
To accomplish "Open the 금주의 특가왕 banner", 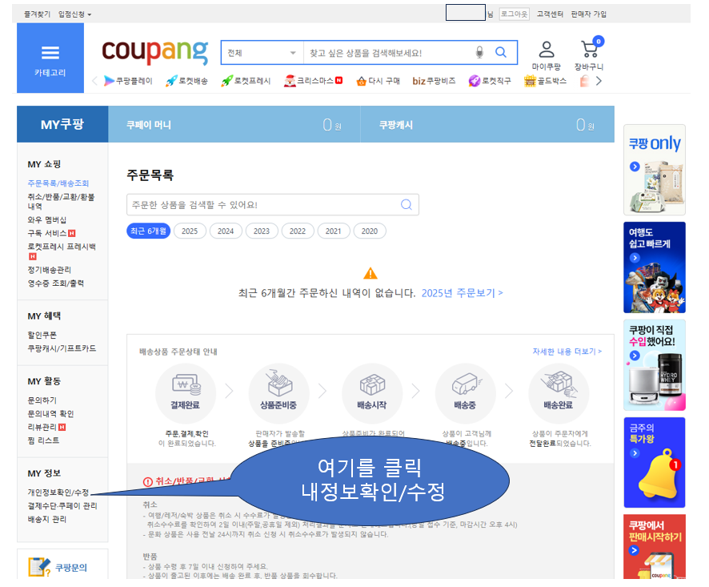I will click(655, 462).
